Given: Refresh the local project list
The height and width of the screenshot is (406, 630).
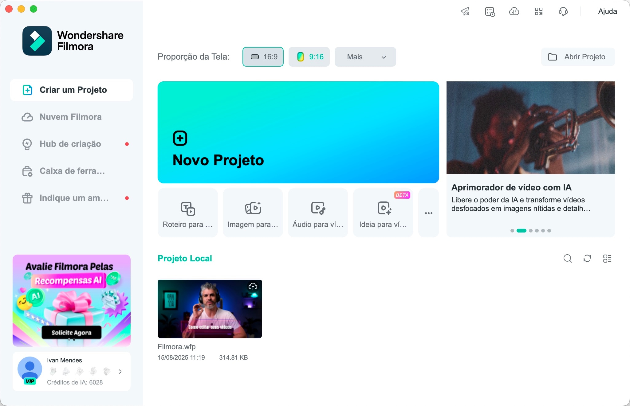Looking at the screenshot, I should click(587, 259).
